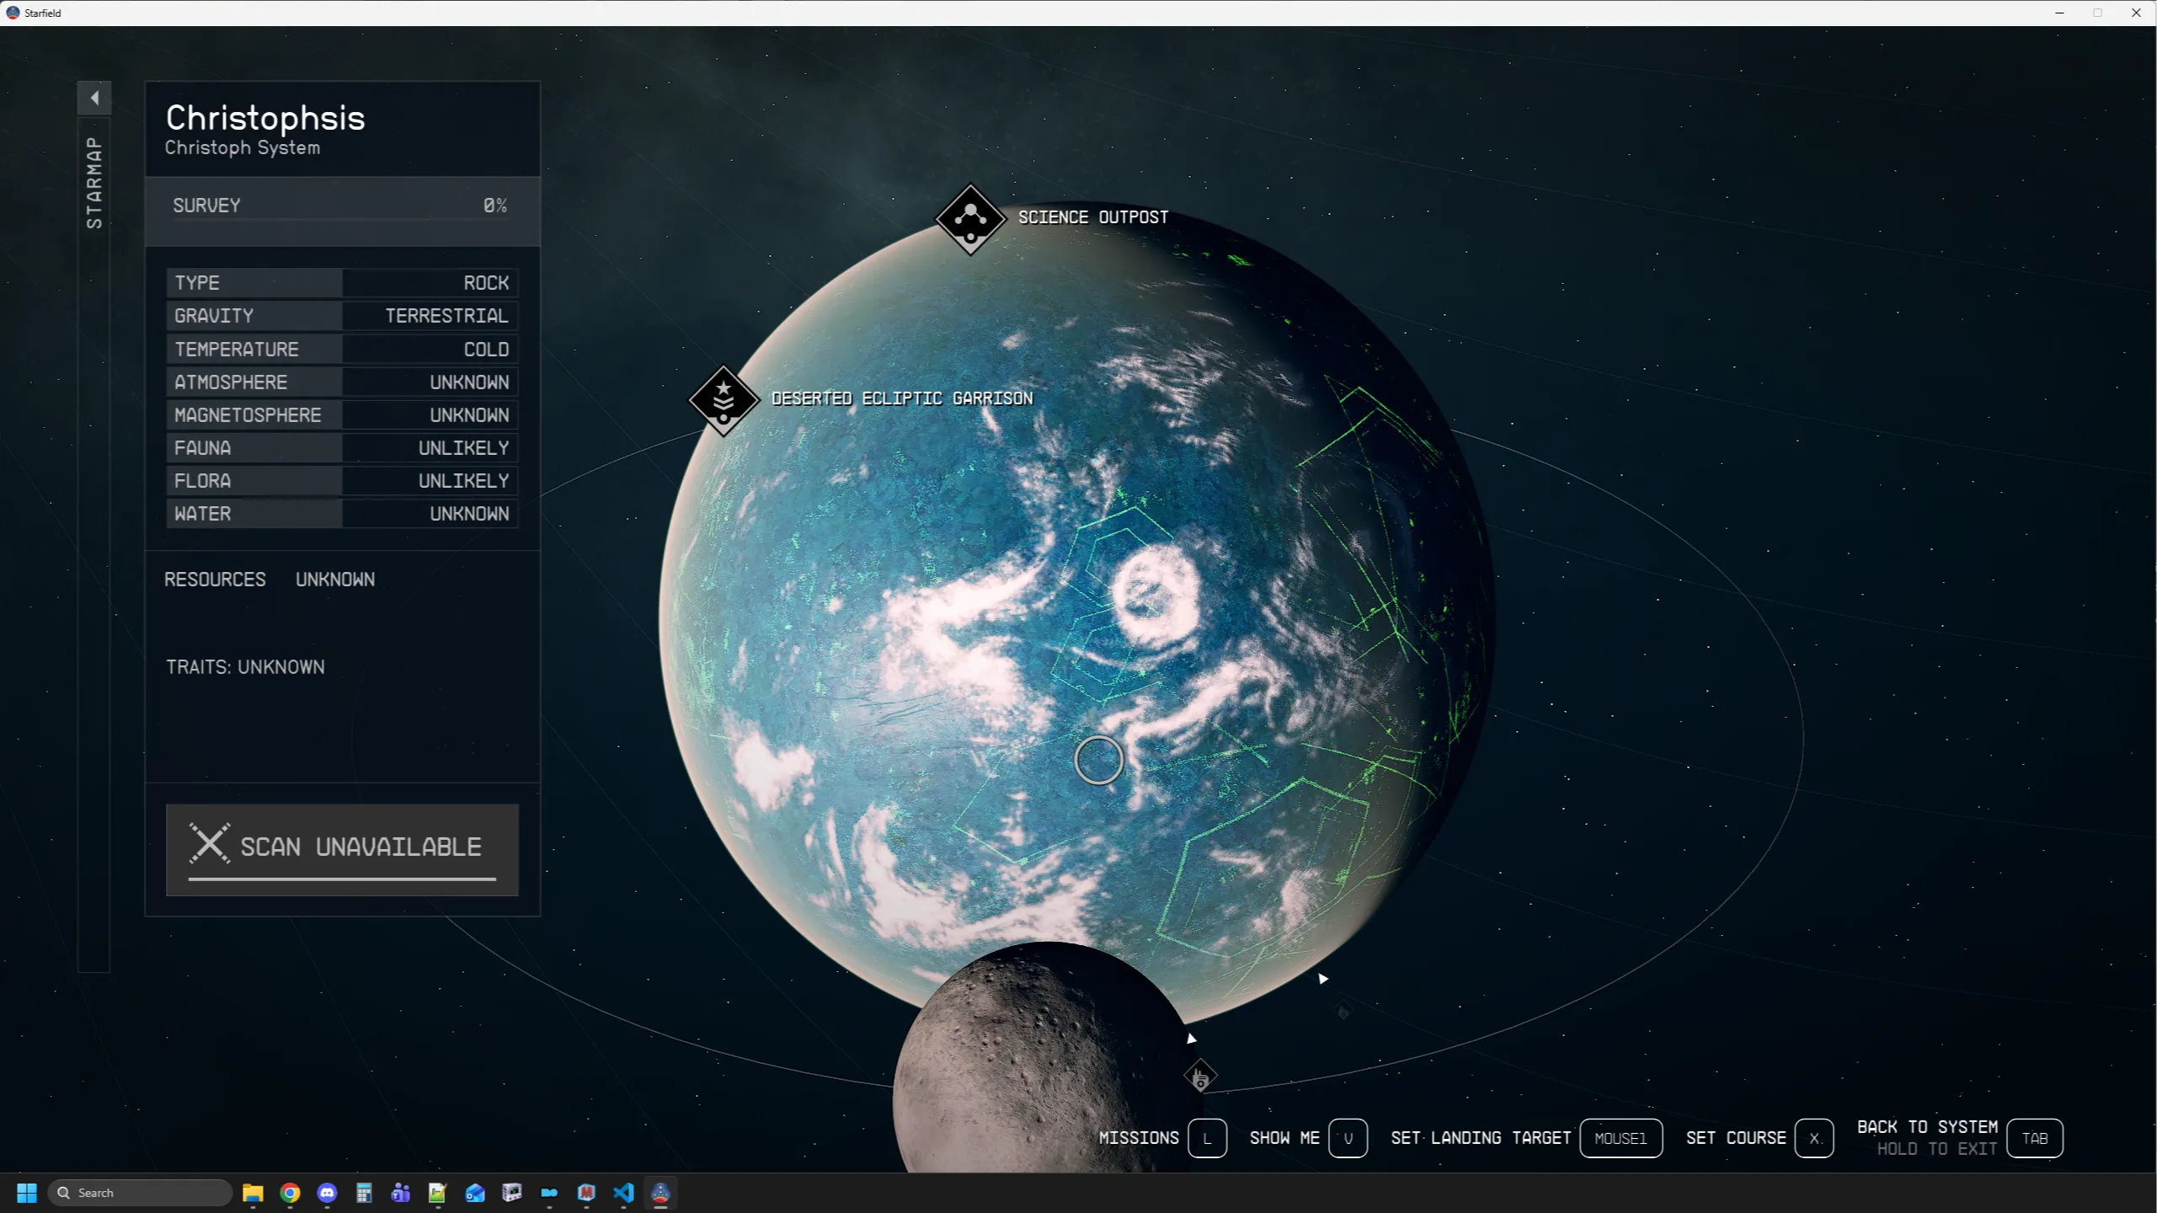The height and width of the screenshot is (1213, 2157).
Task: Click the Gravity TERRESTRIAL row
Action: 342,316
